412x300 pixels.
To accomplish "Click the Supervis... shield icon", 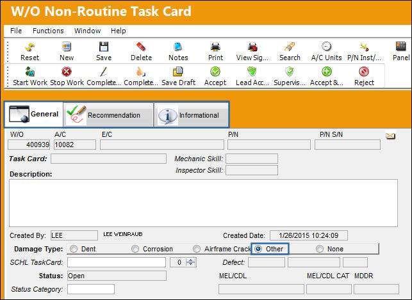I will [289, 72].
